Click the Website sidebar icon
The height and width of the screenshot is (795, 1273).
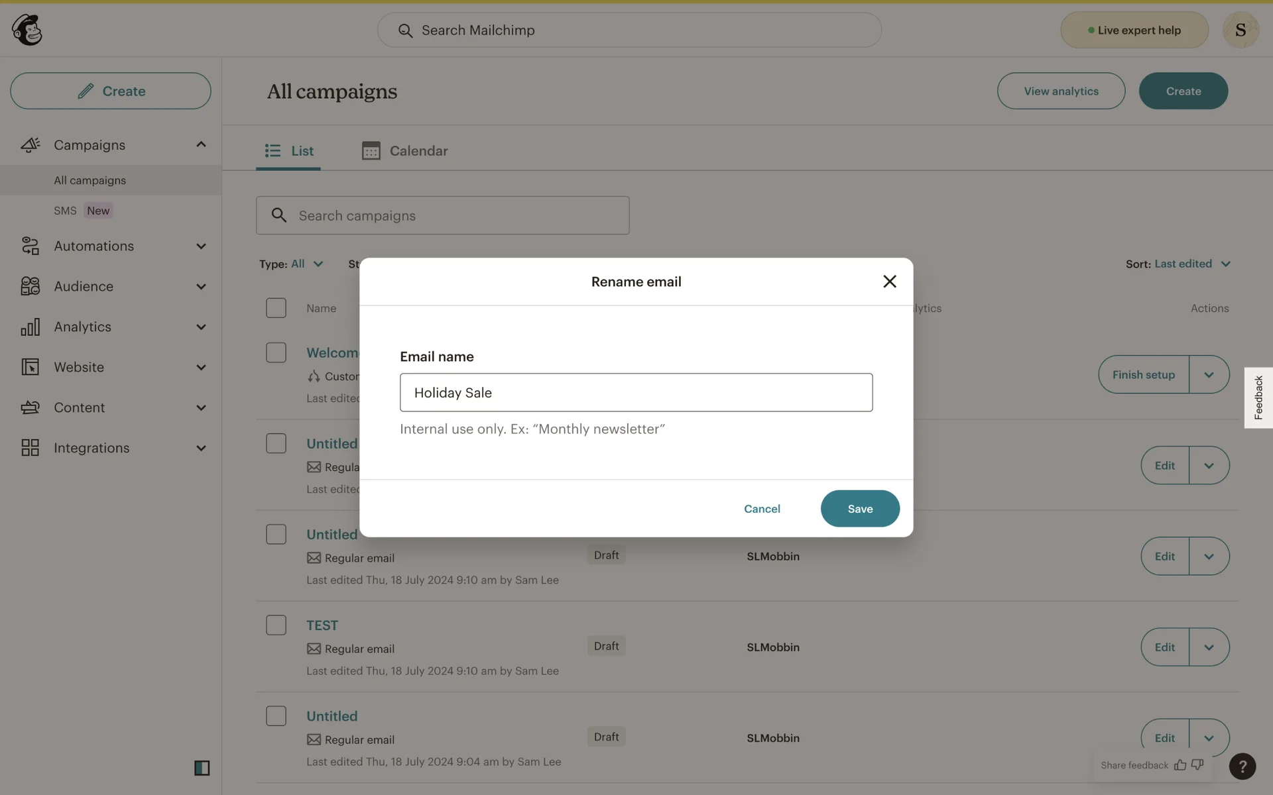point(30,367)
